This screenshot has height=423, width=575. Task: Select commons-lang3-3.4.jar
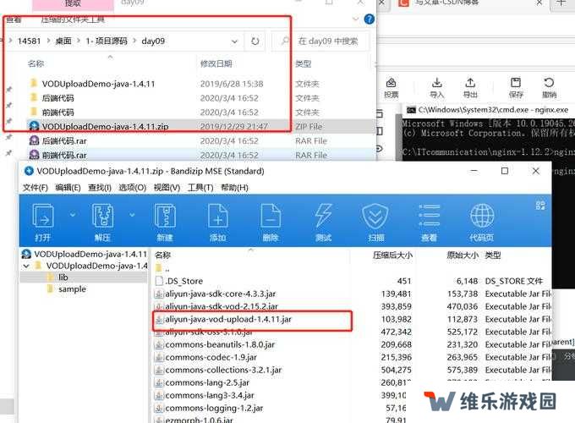coord(210,395)
